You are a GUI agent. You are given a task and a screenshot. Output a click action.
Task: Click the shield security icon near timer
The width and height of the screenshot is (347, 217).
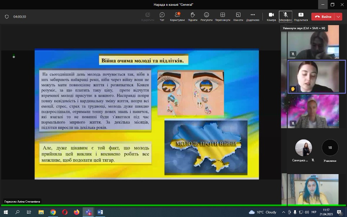(x=7, y=17)
